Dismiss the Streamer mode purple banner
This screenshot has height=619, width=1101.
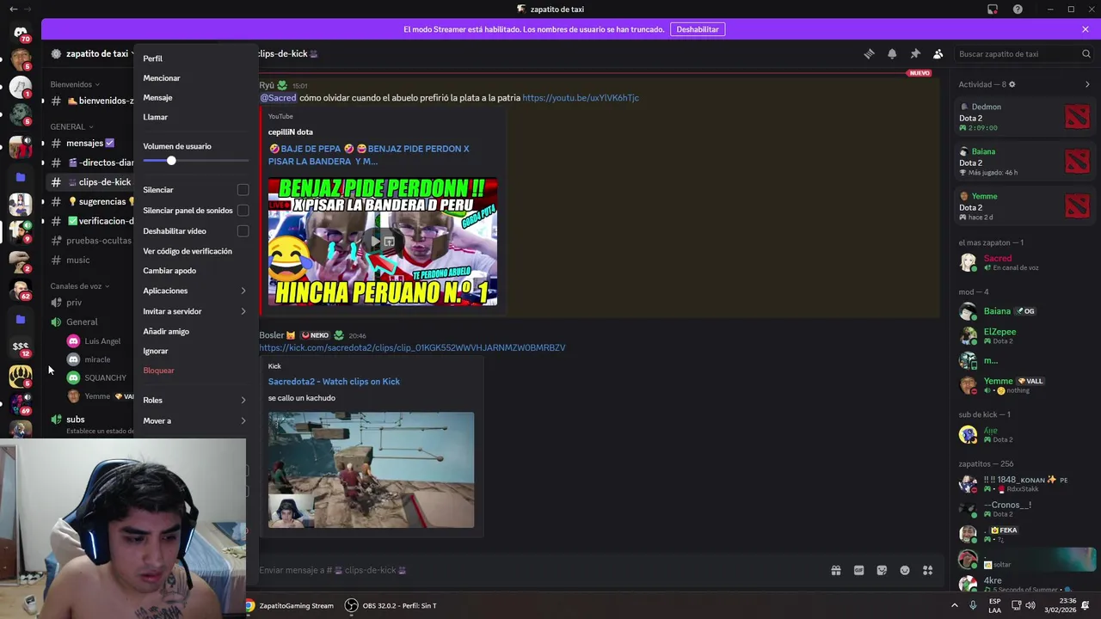(x=1086, y=29)
